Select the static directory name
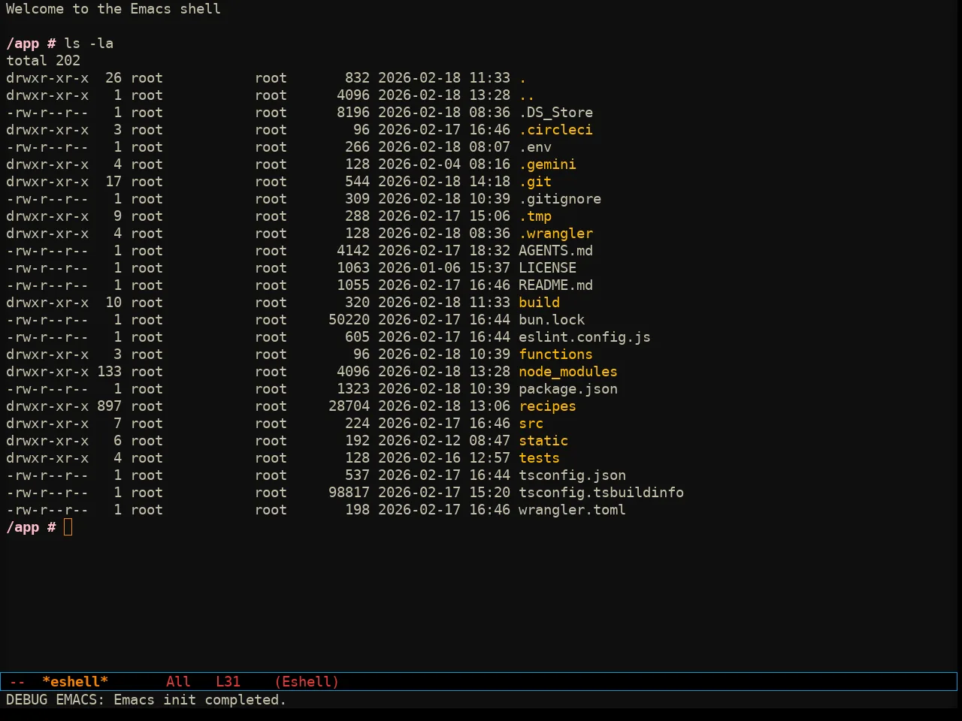The height and width of the screenshot is (721, 962). tap(544, 441)
